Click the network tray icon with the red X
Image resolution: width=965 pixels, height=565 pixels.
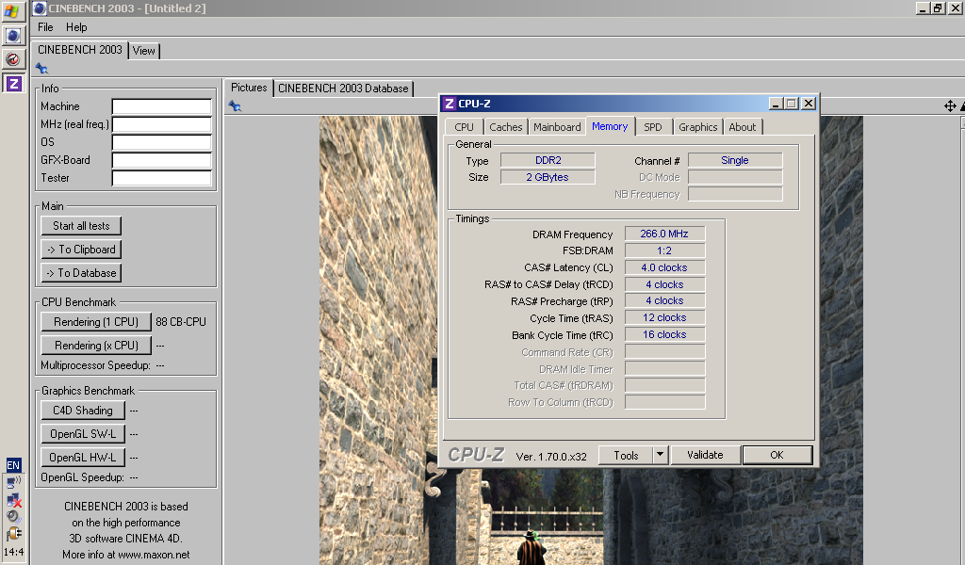click(x=13, y=500)
